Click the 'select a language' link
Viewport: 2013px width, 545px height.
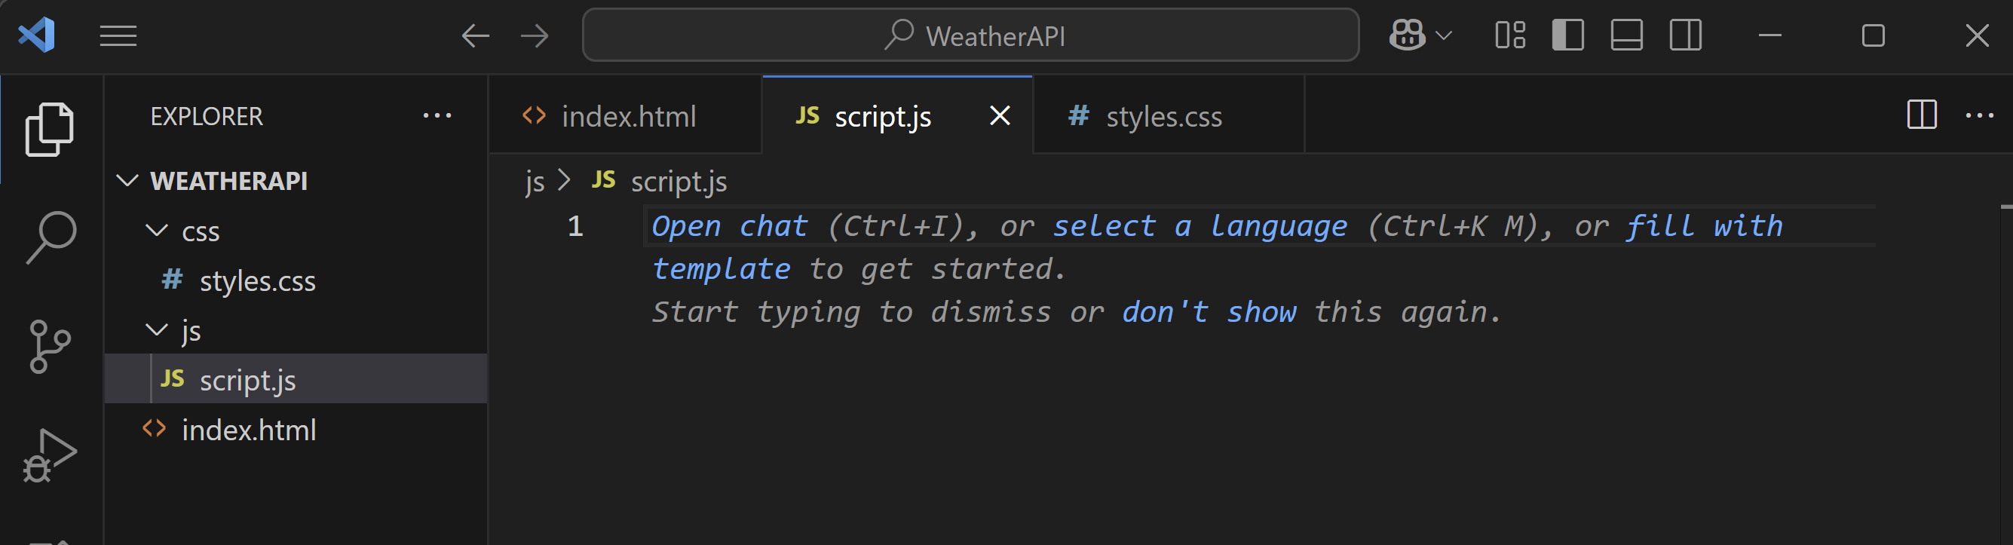(1200, 226)
